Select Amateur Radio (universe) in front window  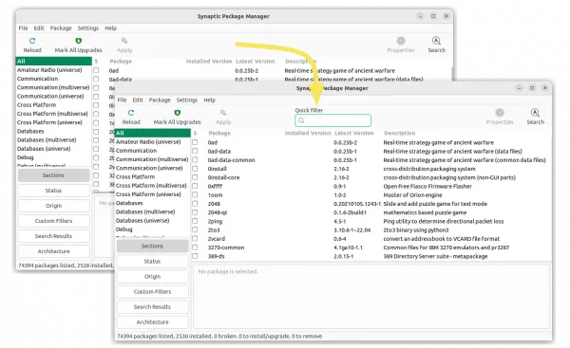point(148,142)
